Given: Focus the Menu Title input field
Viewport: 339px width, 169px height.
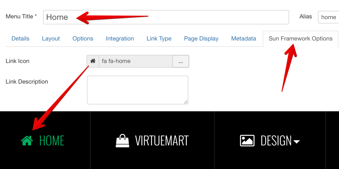Looking at the screenshot, I should pyautogui.click(x=166, y=17).
